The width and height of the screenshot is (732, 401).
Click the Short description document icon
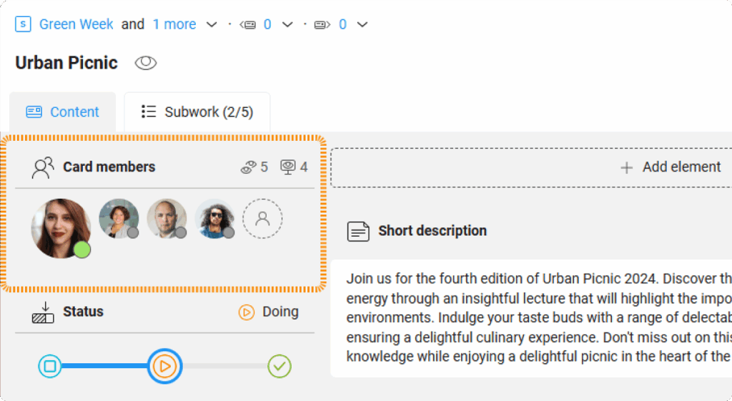pos(358,231)
